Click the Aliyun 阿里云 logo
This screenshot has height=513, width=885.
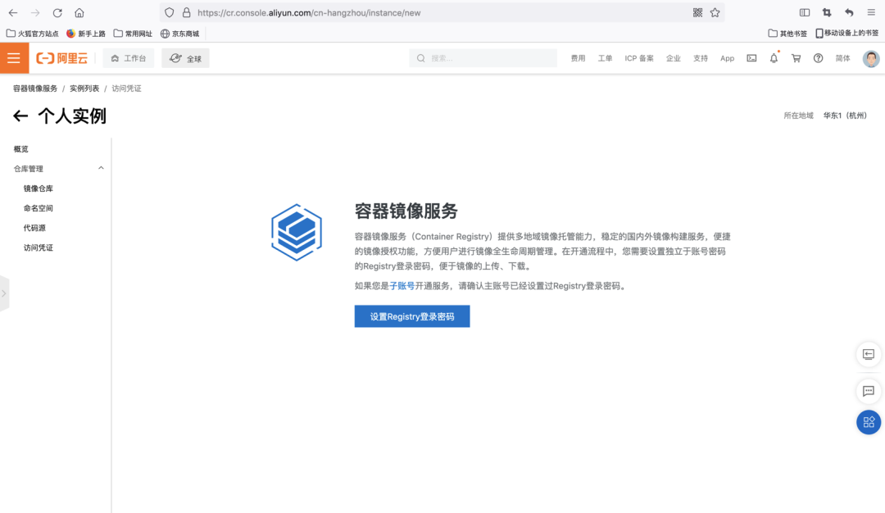click(x=62, y=58)
